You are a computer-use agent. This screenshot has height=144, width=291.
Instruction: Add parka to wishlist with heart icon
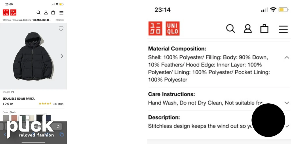coord(61,28)
